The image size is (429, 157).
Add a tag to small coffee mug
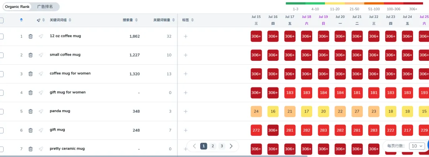click(x=186, y=55)
